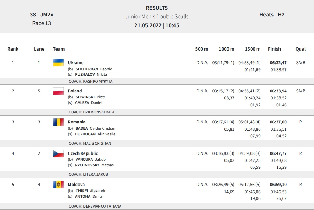314x210 pixels.
Task: Select the Finish column header
Action: [x=274, y=49]
